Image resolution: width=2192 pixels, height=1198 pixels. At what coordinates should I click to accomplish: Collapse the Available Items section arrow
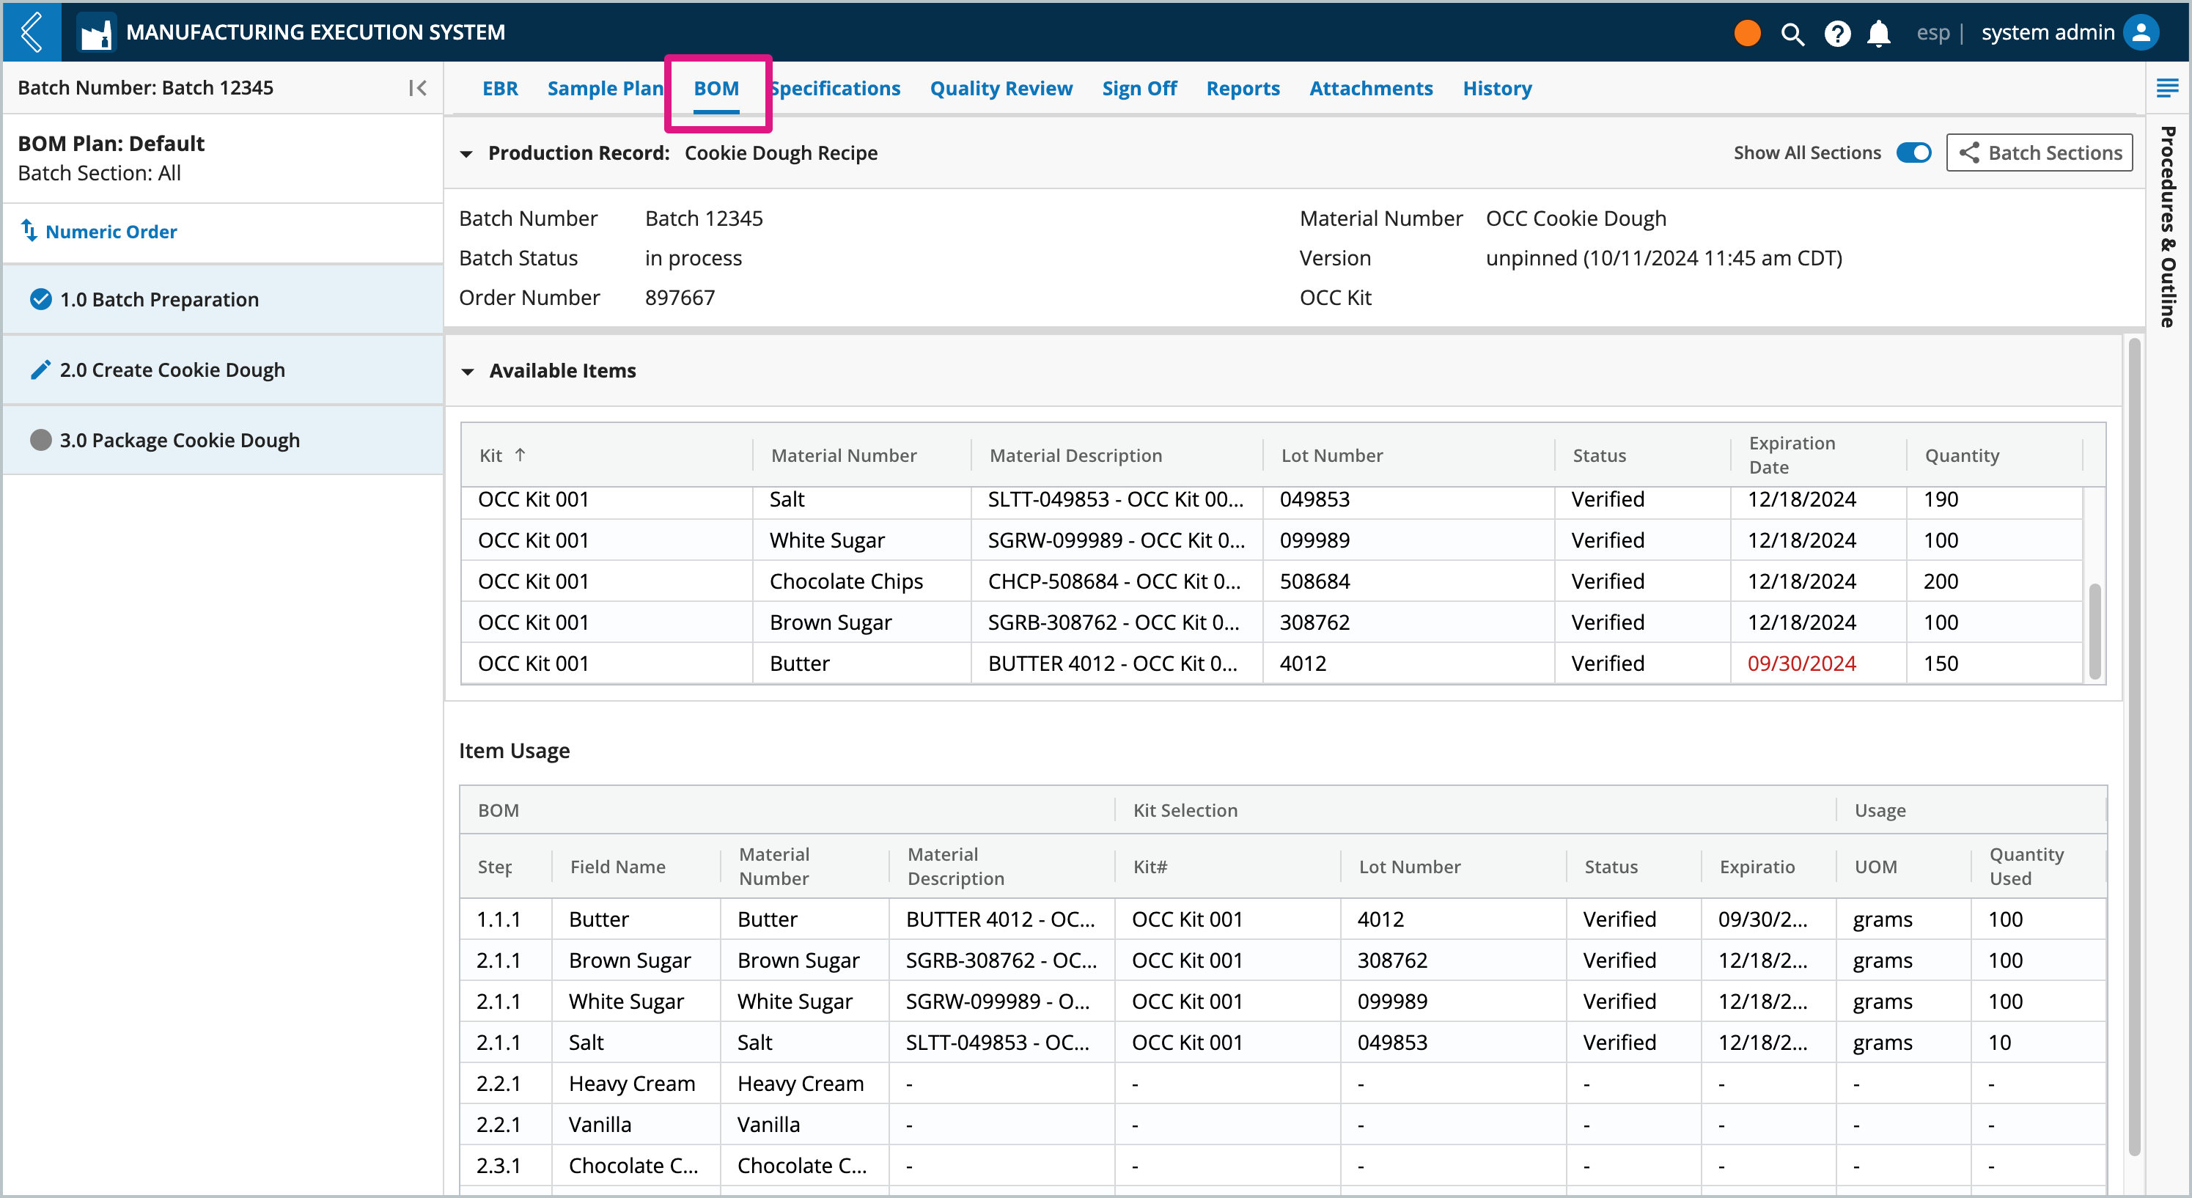pos(467,371)
